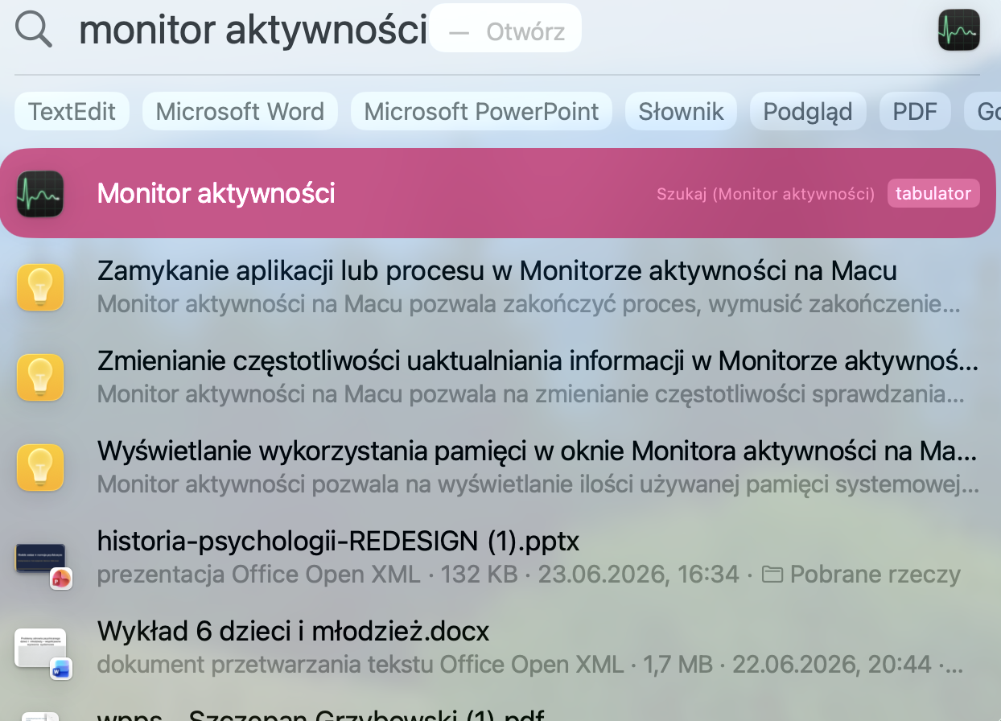Select the TextEdit filter chip

(72, 111)
